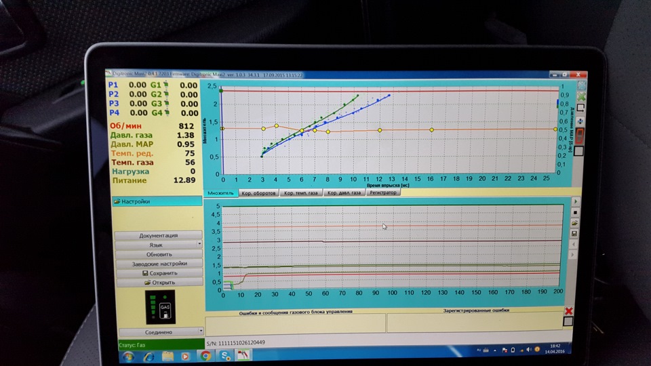Switch to the Множитель tab
The image size is (651, 366).
(x=220, y=193)
